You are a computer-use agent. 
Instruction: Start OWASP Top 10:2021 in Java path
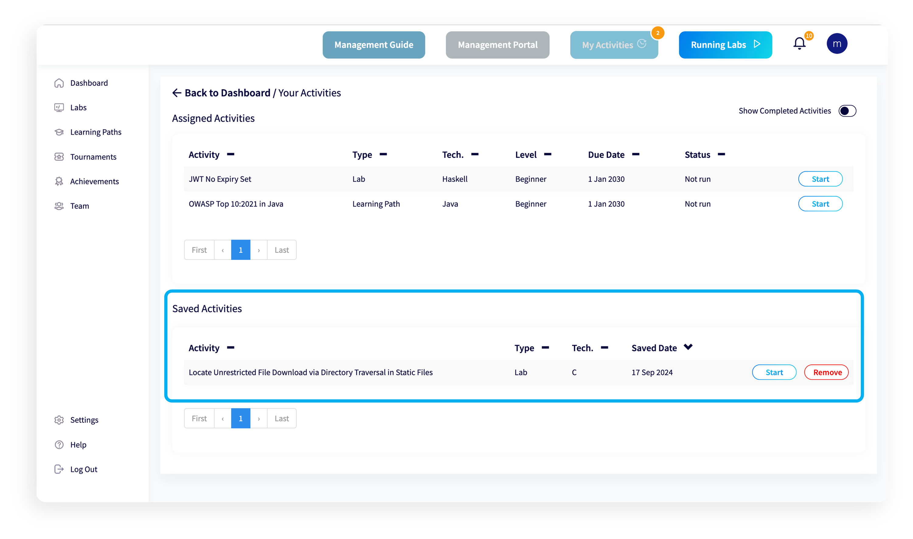[820, 204]
